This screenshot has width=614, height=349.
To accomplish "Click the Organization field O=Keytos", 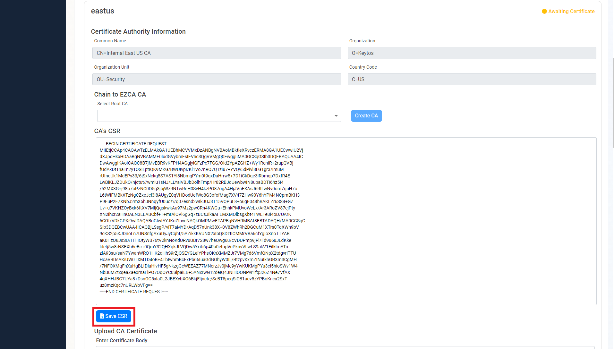I will (472, 53).
